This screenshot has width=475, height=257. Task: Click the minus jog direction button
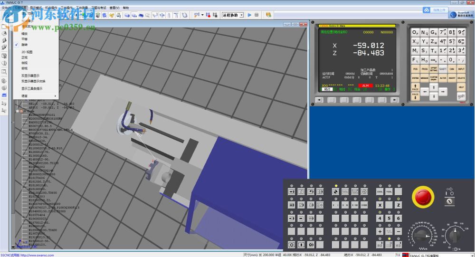point(399,231)
